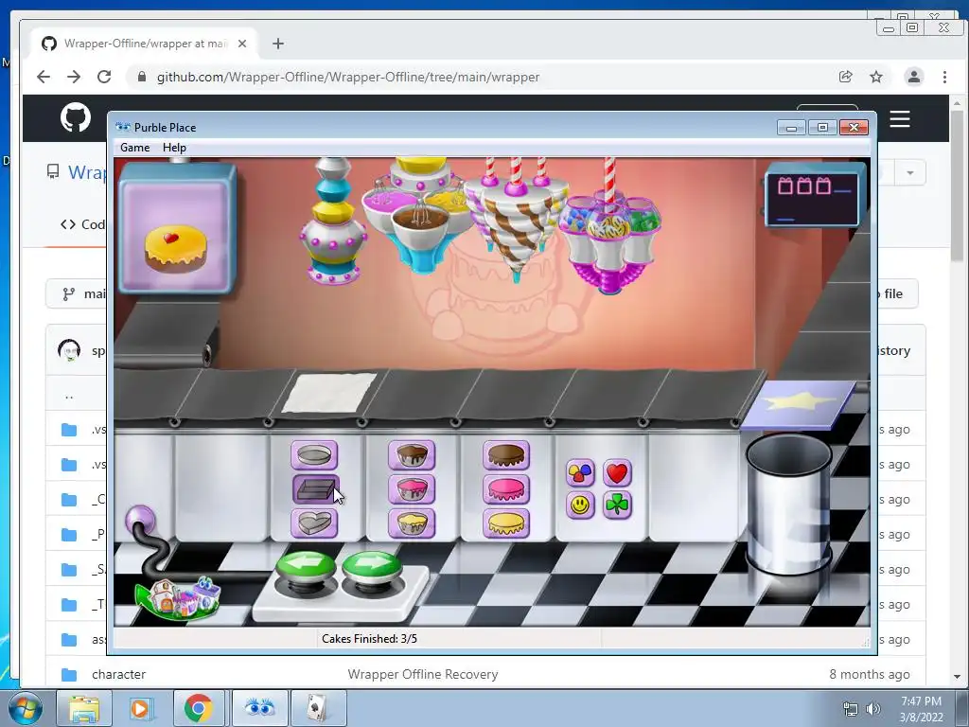
Task: Select the Wrapper-Offline browser tab
Action: (145, 44)
